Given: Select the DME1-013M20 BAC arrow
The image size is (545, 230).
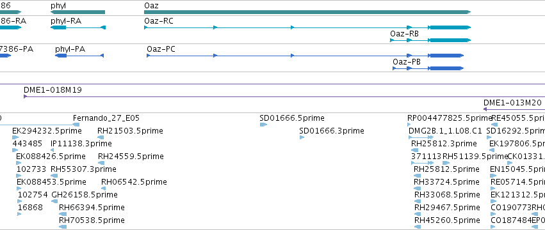Looking at the screenshot, I should coord(514,109).
